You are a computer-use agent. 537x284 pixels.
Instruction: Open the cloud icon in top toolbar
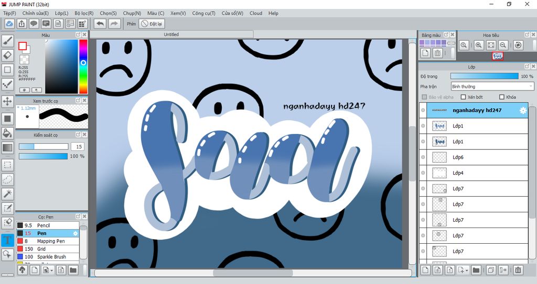(x=9, y=24)
